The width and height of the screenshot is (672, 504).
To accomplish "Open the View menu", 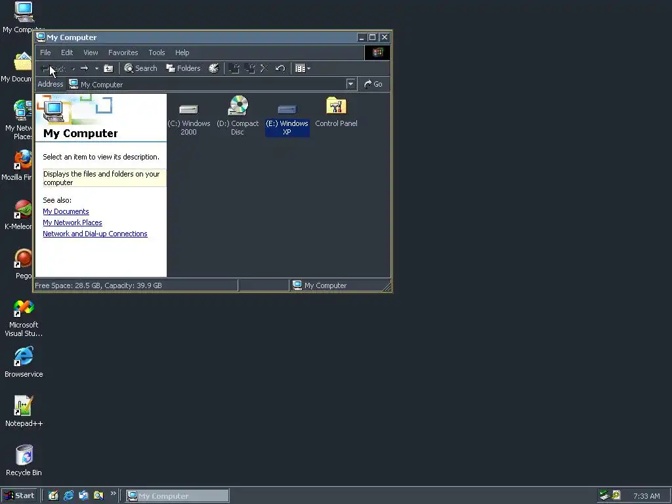I will (x=91, y=52).
